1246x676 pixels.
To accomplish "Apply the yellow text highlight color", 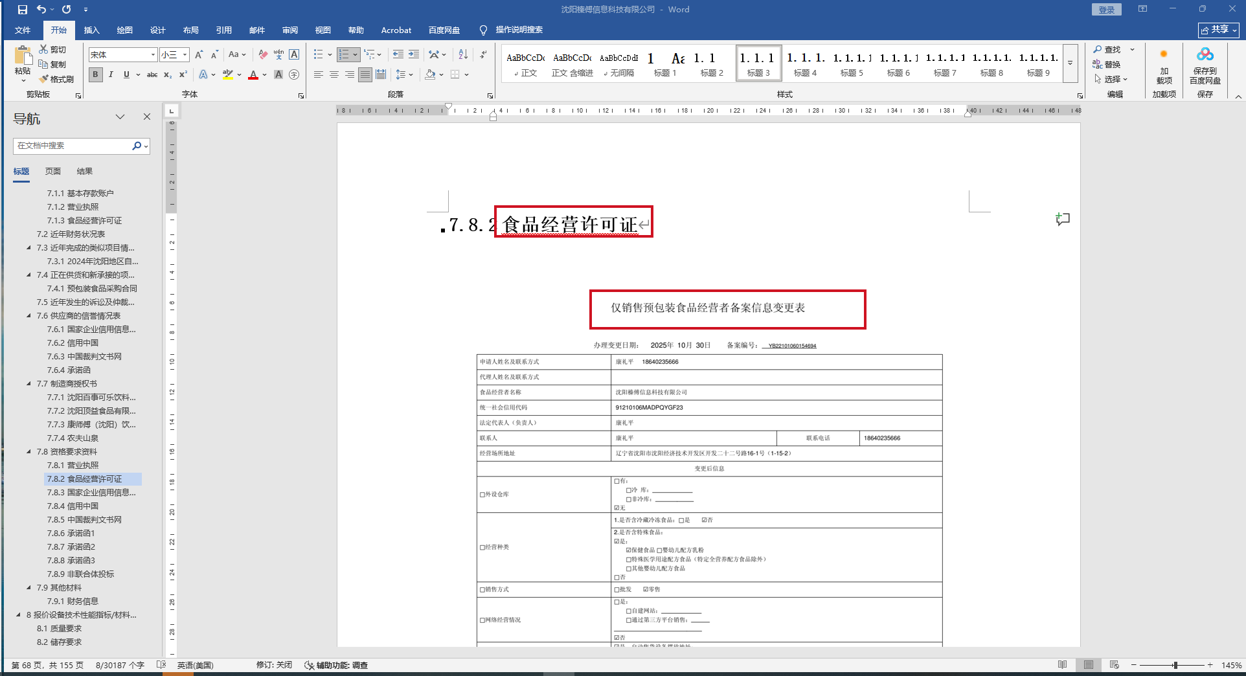I will pos(227,74).
